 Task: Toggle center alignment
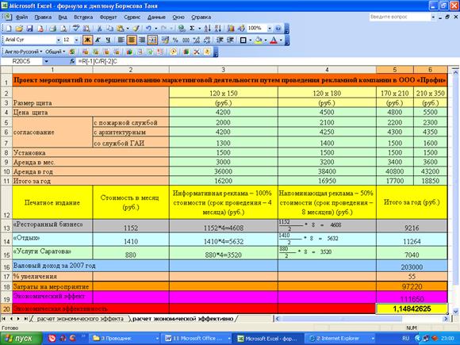click(132, 40)
